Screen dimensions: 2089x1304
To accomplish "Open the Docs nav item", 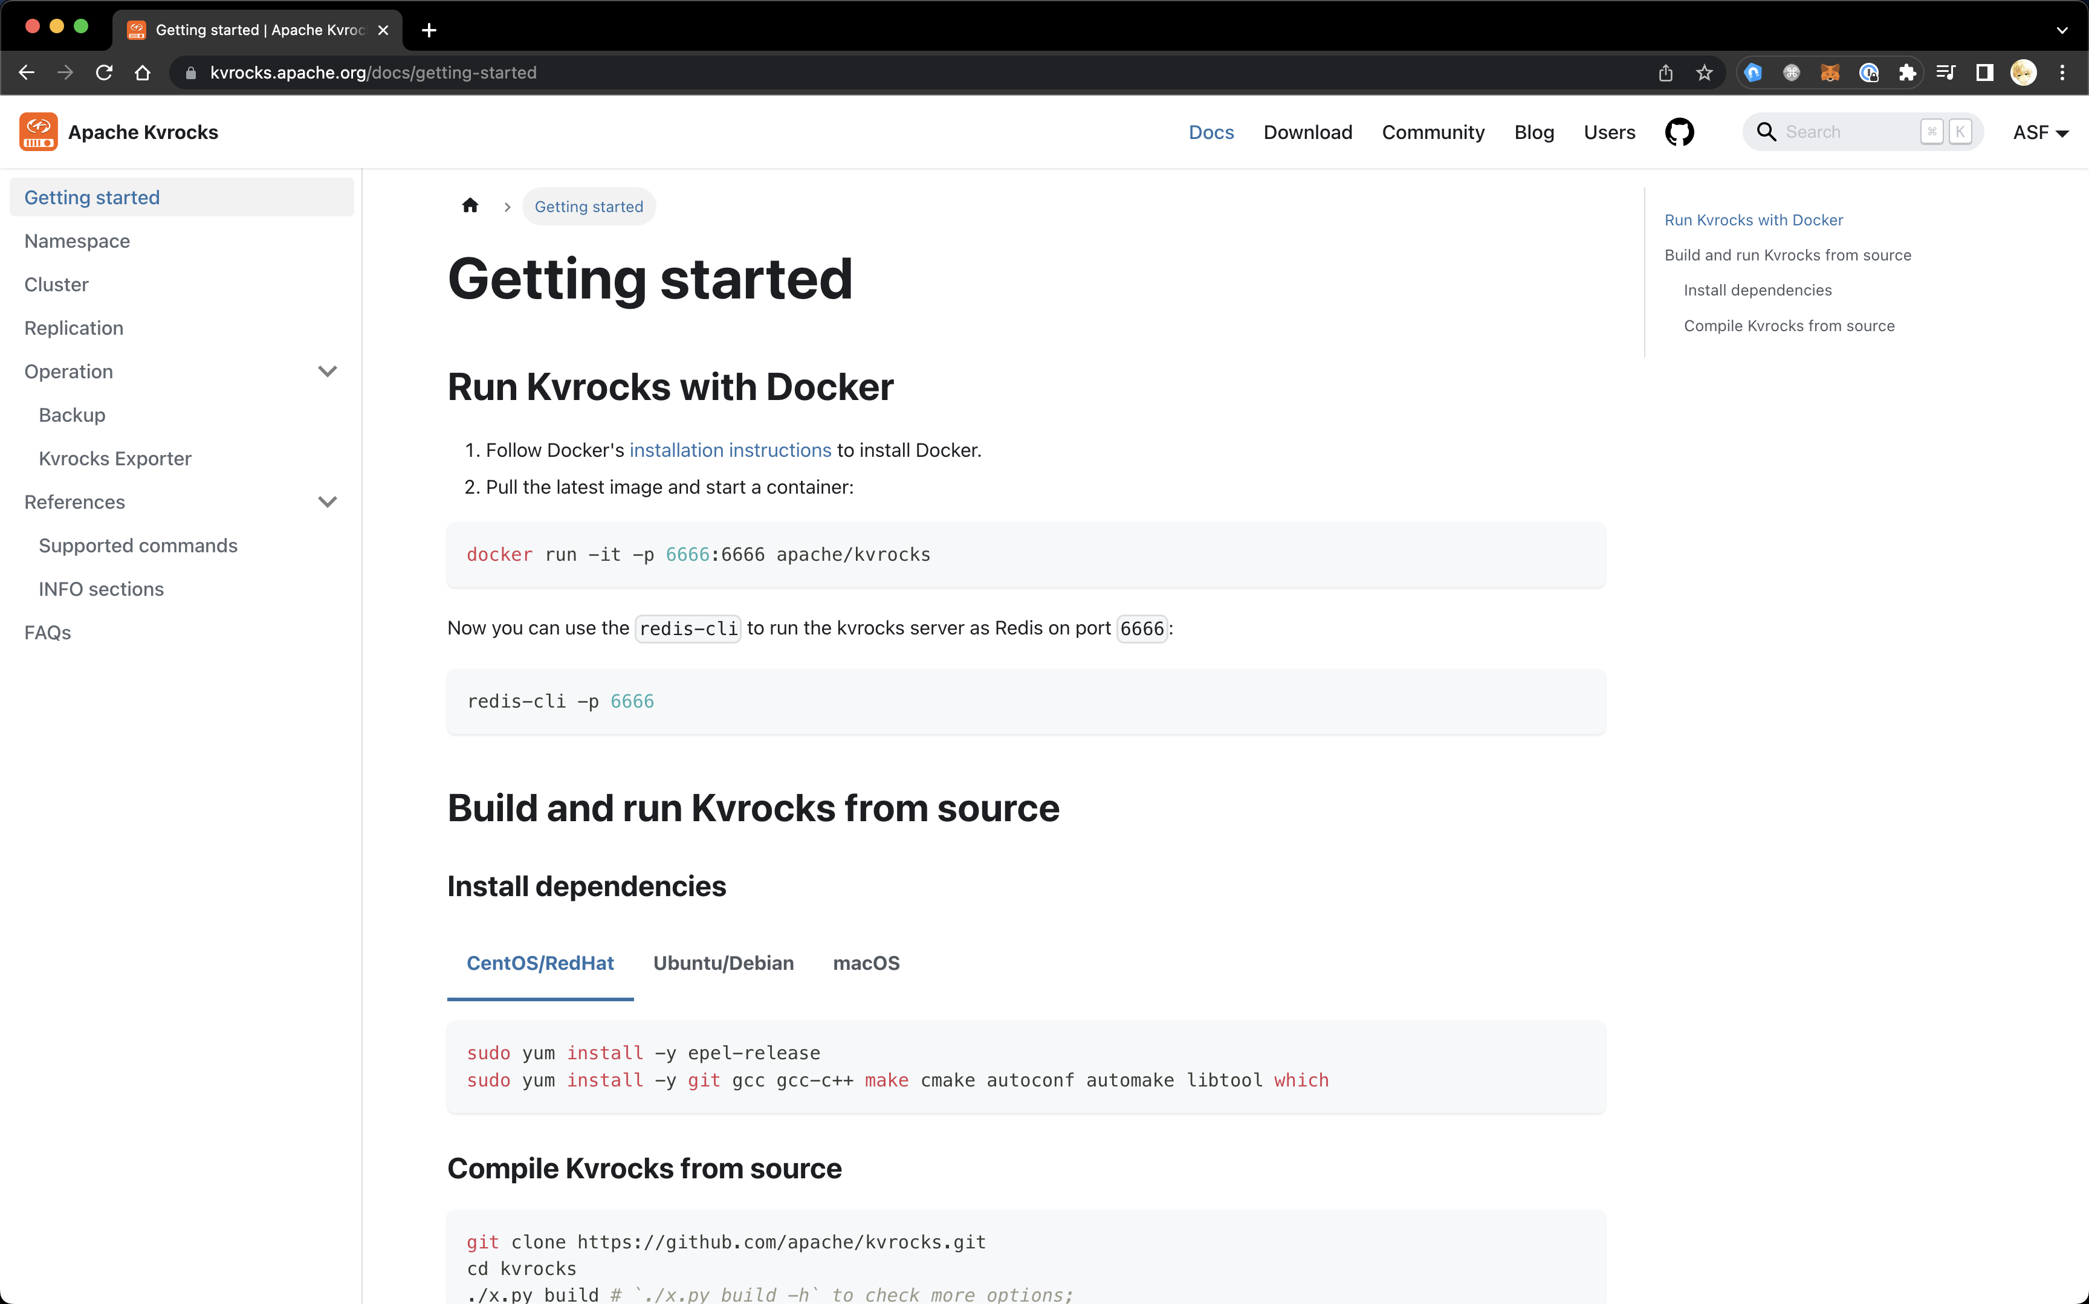I will pos(1211,132).
